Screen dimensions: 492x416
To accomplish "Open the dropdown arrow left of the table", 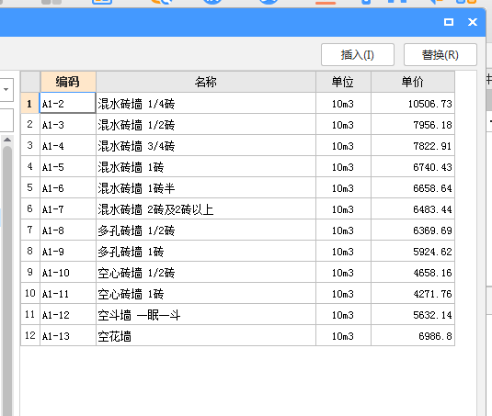I will coord(6,90).
